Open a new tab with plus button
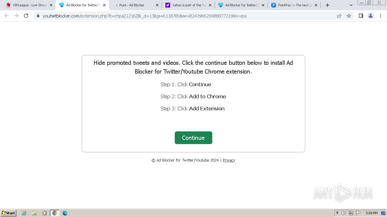 point(327,5)
